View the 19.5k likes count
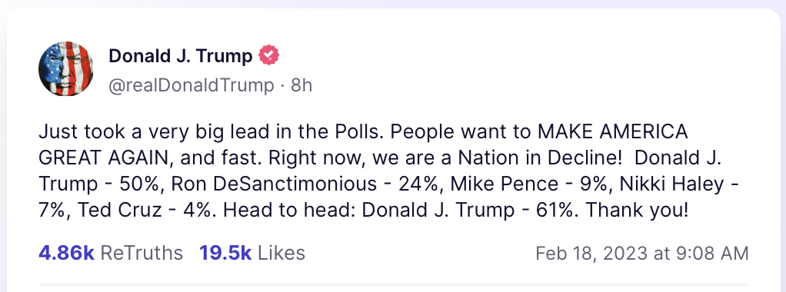786x292 pixels. (x=225, y=253)
